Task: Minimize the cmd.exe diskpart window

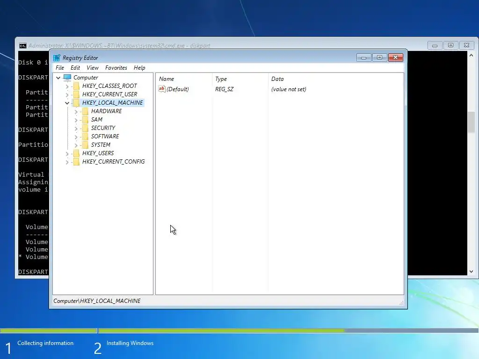Action: [435, 45]
